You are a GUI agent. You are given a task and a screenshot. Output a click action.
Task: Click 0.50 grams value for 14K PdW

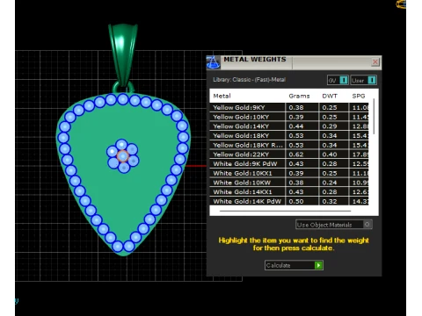[296, 201]
